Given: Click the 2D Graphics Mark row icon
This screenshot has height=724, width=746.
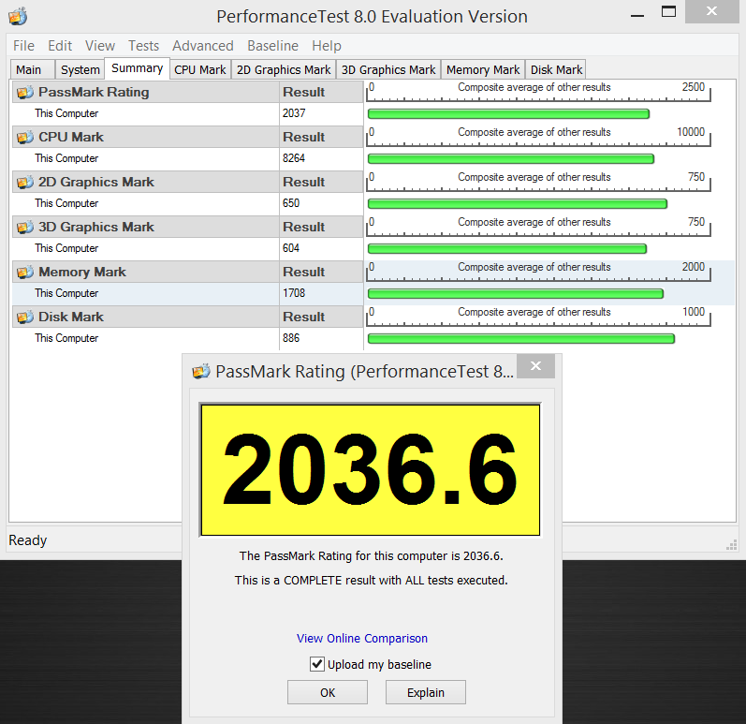Looking at the screenshot, I should 25,182.
